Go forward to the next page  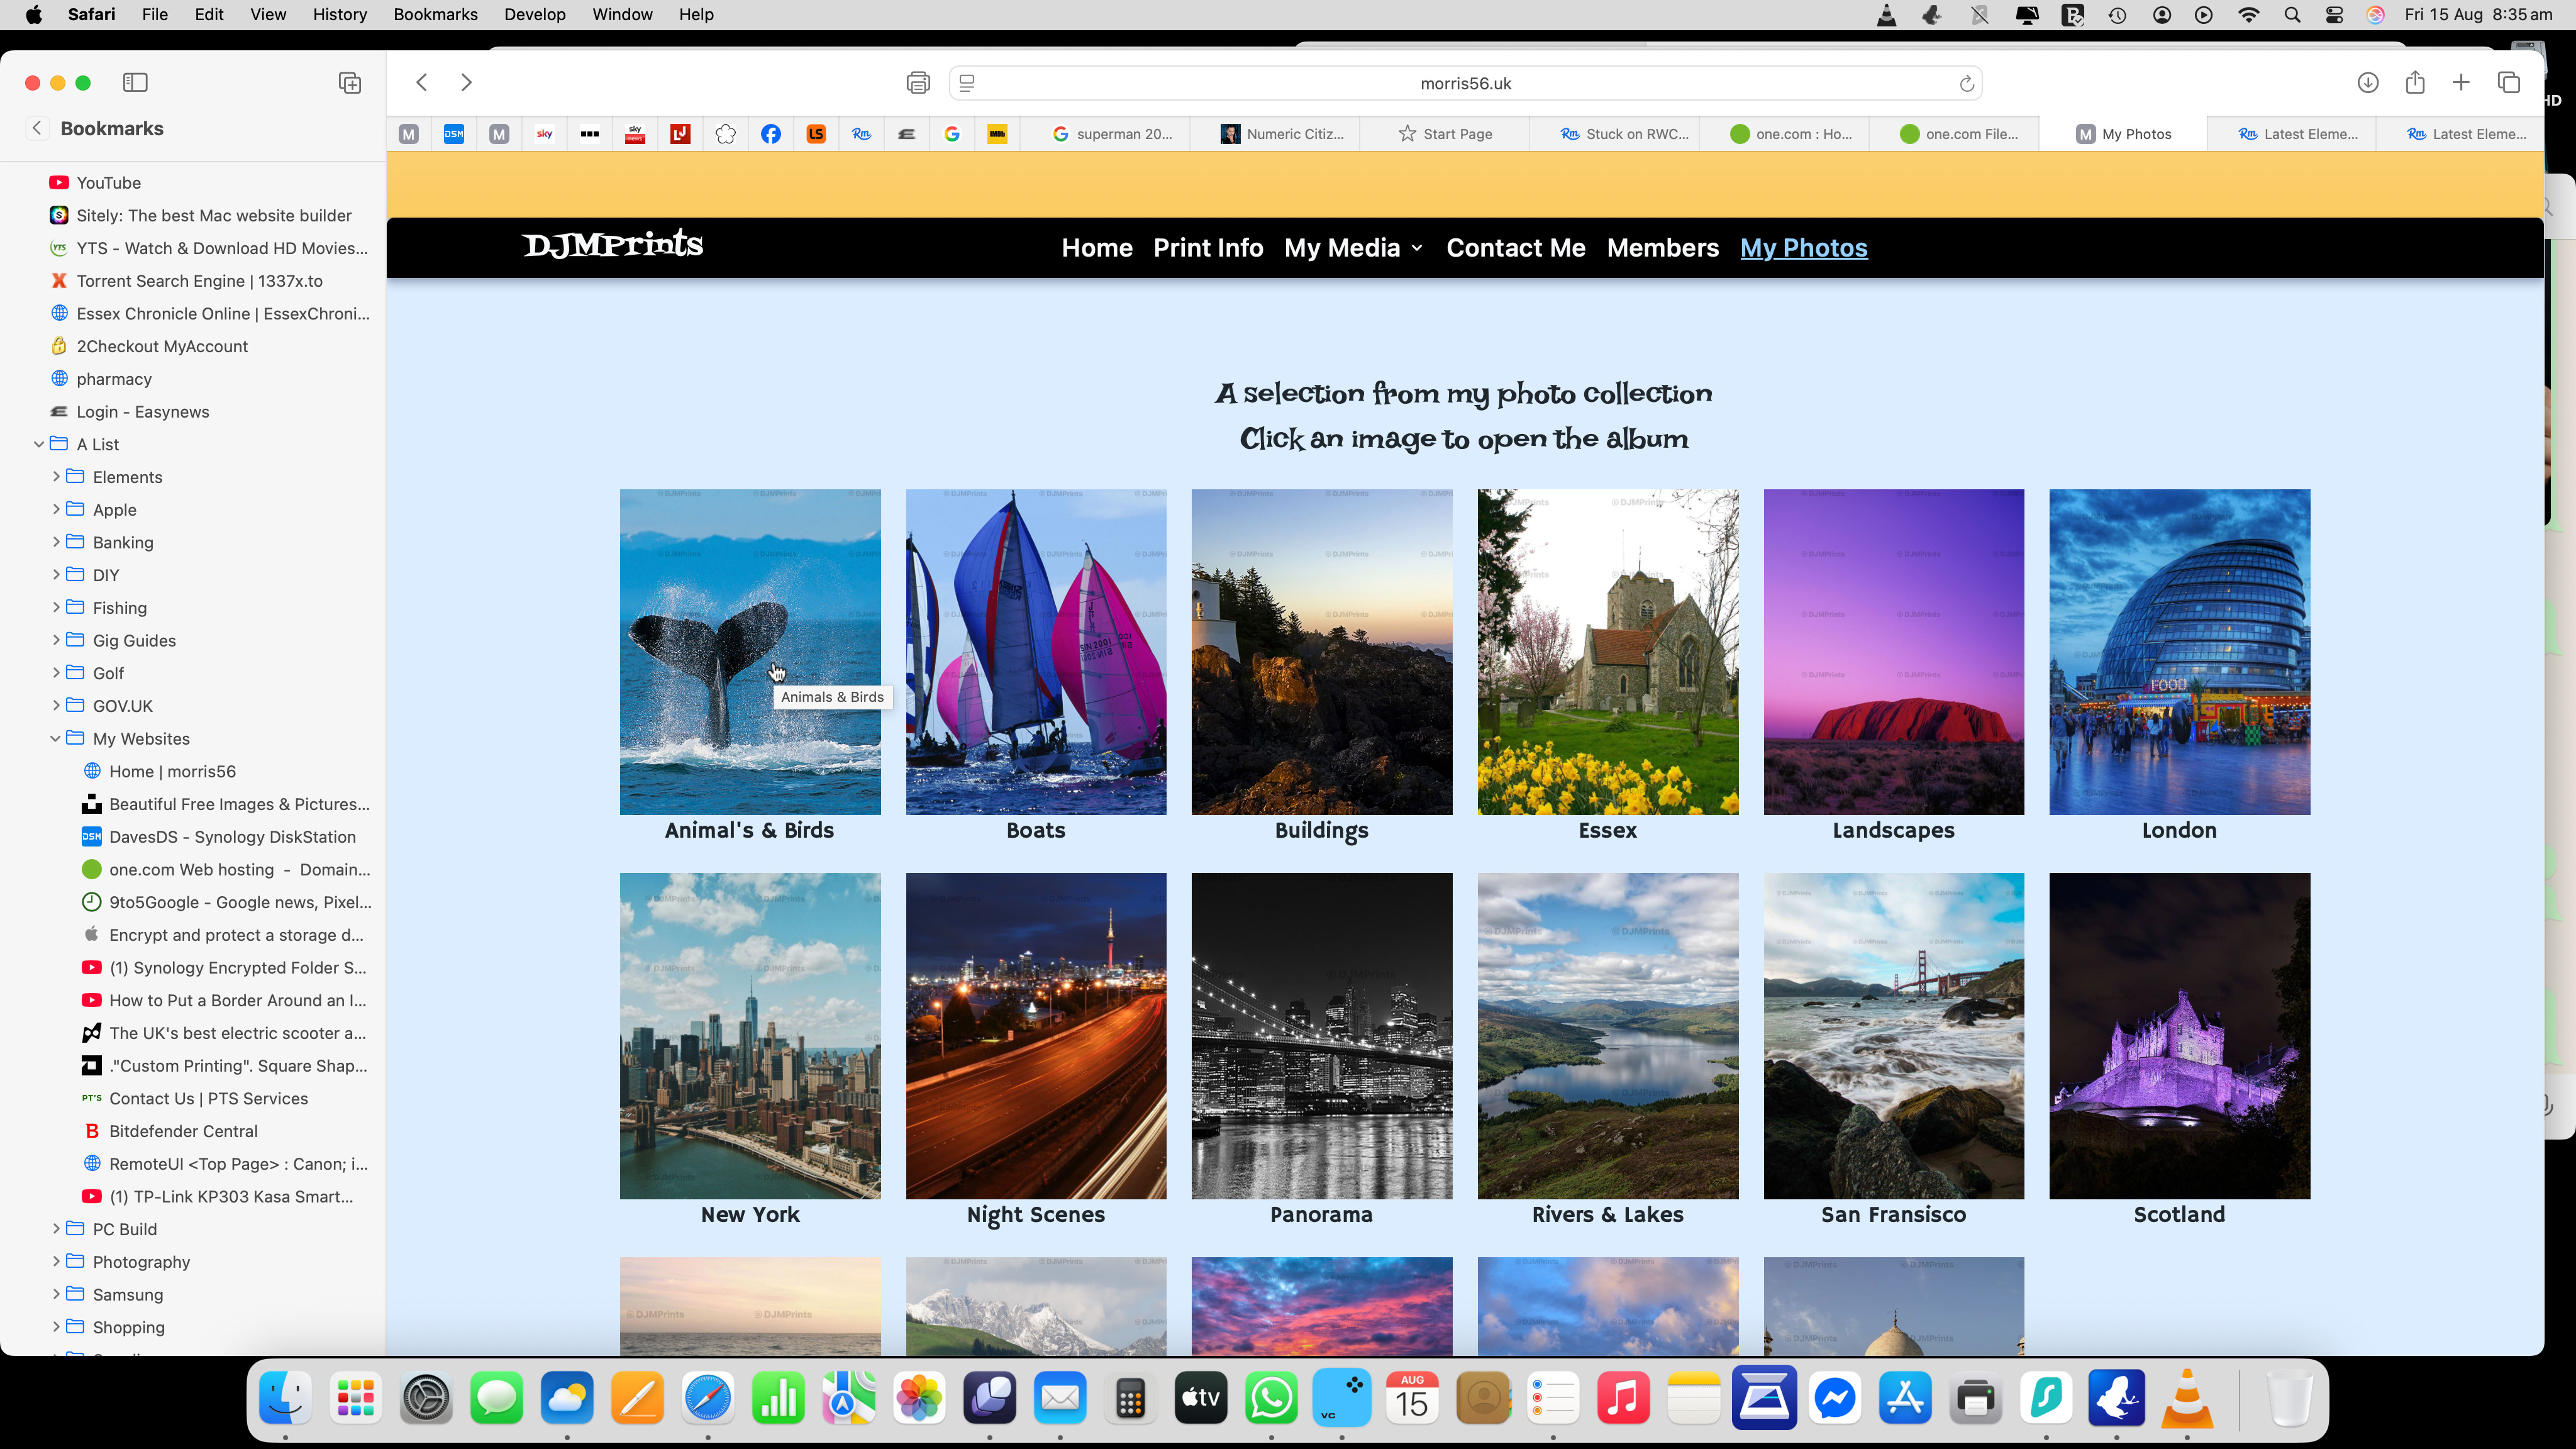(466, 83)
